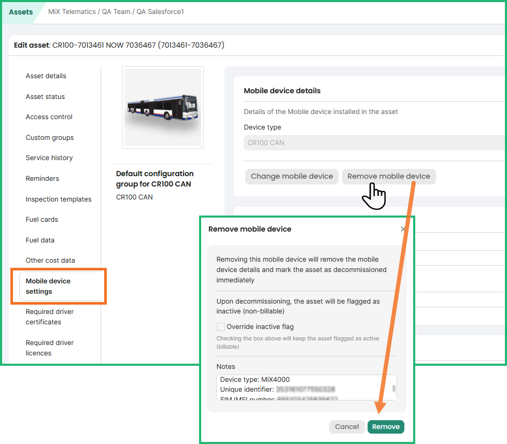507x444 pixels.
Task: Switch to the Assets tab
Action: click(x=21, y=12)
